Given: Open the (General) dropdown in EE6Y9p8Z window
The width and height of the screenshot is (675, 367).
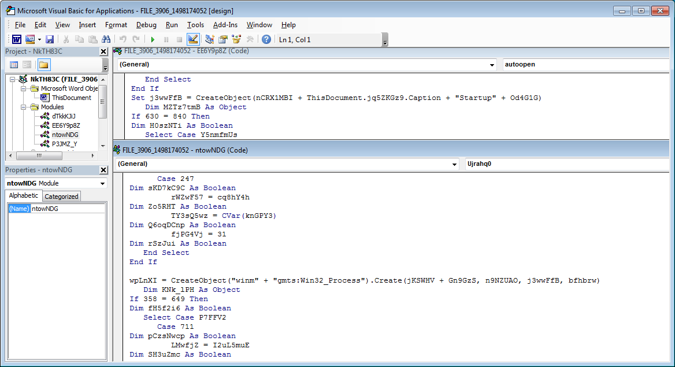Looking at the screenshot, I should click(x=492, y=65).
